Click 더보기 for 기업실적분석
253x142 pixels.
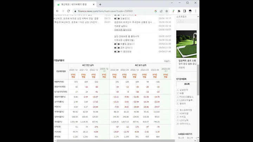(x=167, y=61)
